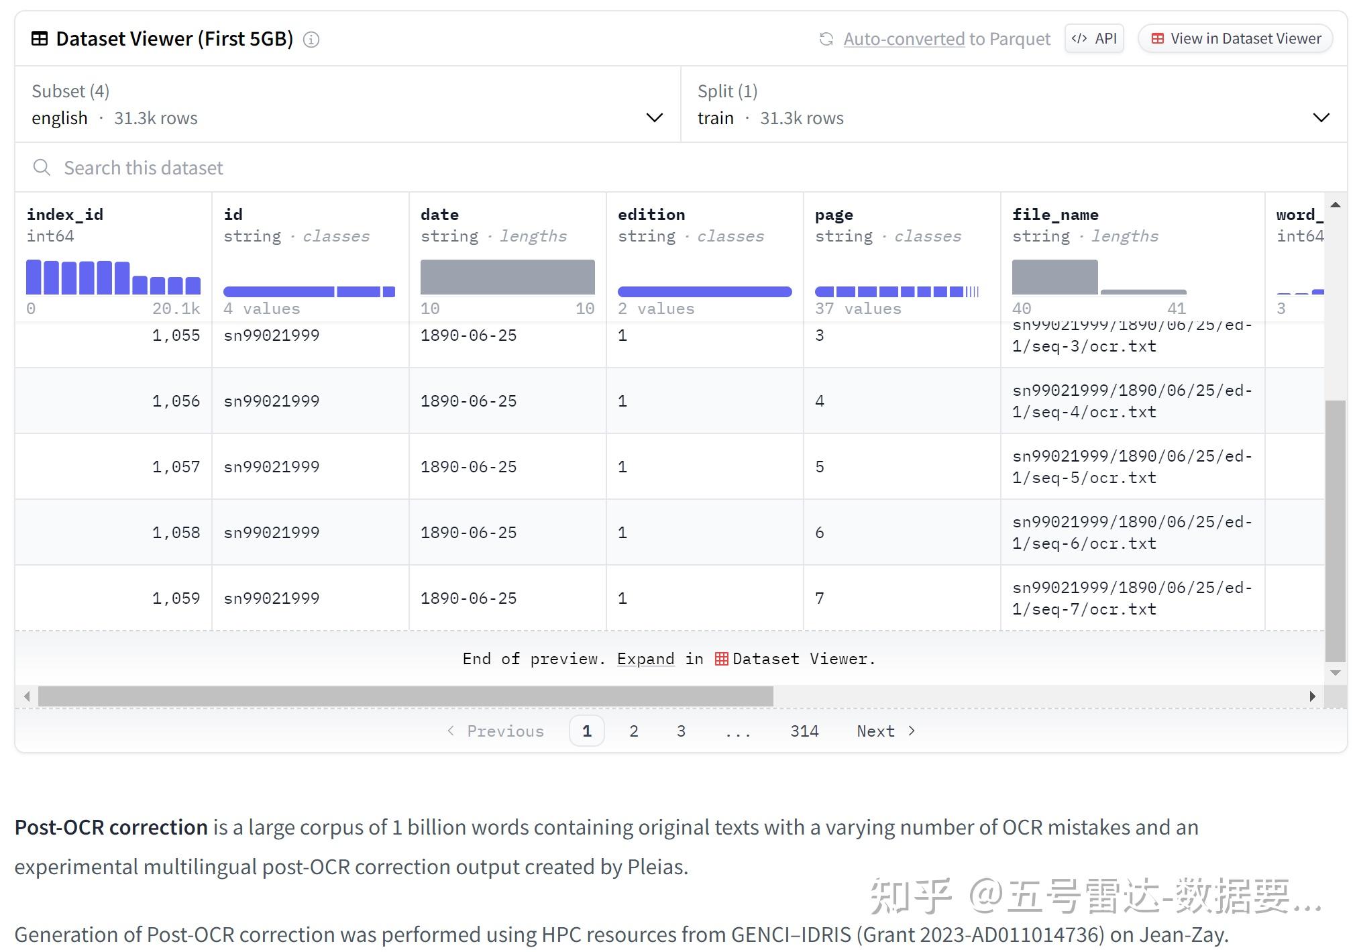Click the table icon in View in Dataset Viewer

1158,38
